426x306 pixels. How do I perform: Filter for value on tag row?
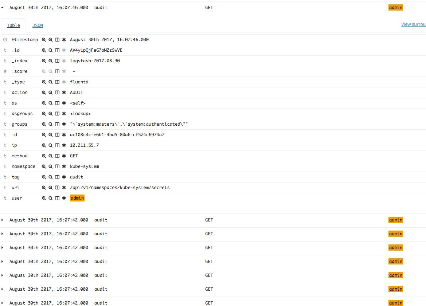(x=44, y=177)
